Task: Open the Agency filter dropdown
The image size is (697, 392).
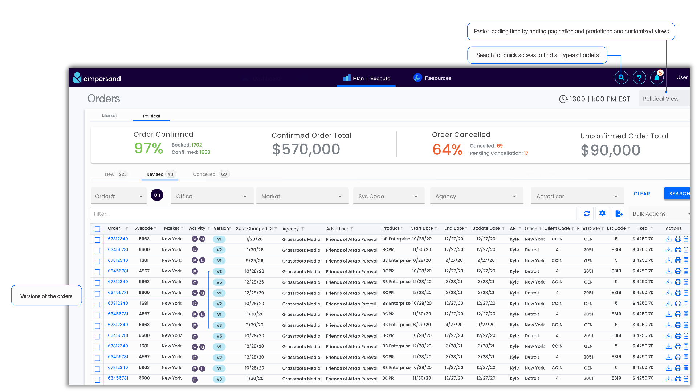Action: [476, 196]
